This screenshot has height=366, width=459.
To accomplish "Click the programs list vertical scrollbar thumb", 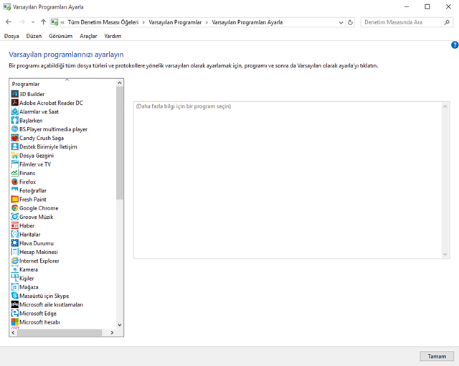I will (x=120, y=143).
